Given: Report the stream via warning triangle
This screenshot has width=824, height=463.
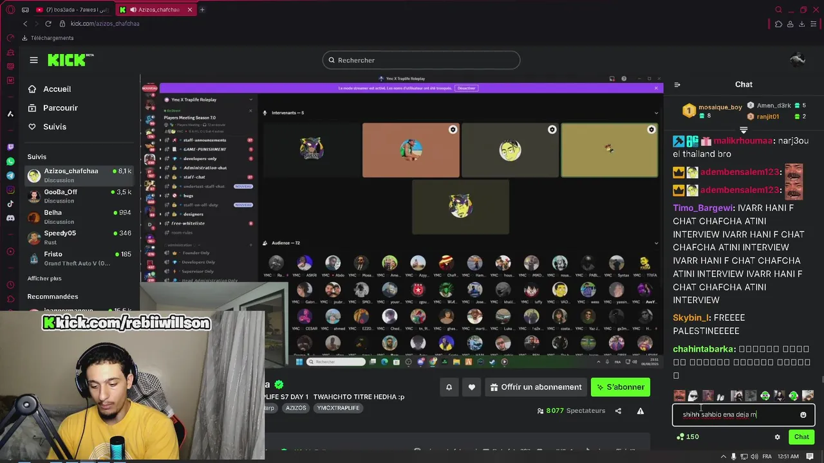Looking at the screenshot, I should click(x=641, y=411).
